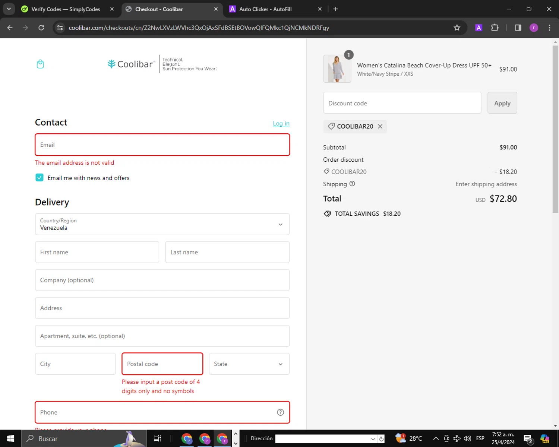Click the Apartment, suite, etc. field
This screenshot has width=559, height=447.
tap(162, 336)
